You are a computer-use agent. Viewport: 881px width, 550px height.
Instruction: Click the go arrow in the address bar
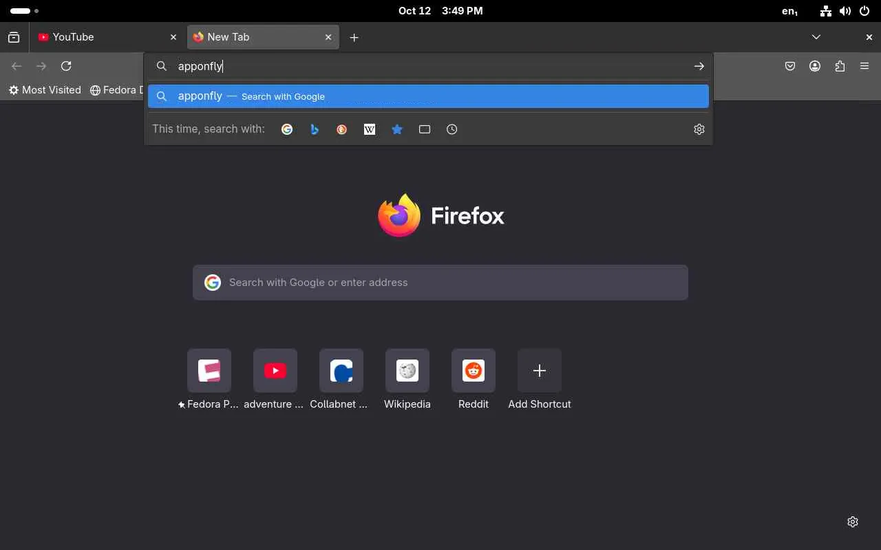(699, 66)
